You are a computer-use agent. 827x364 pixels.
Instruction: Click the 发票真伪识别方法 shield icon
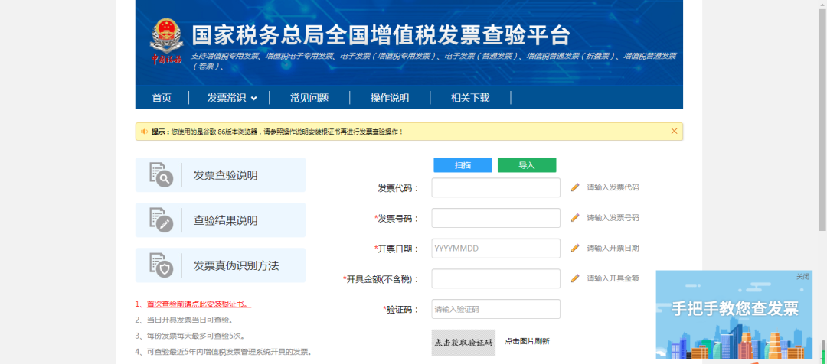(162, 265)
